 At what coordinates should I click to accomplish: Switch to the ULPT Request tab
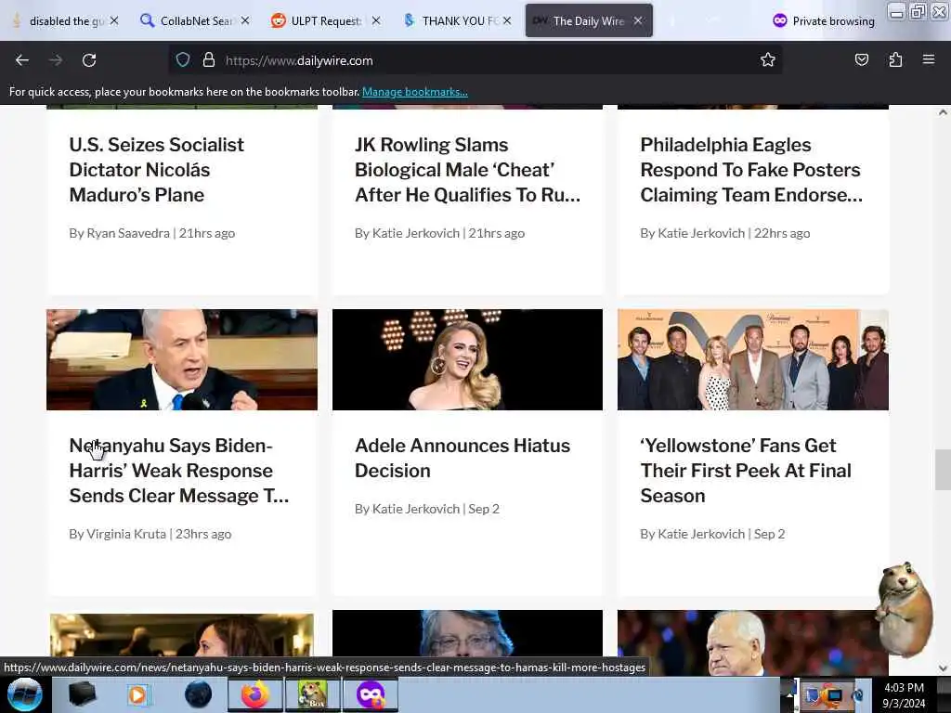(325, 20)
